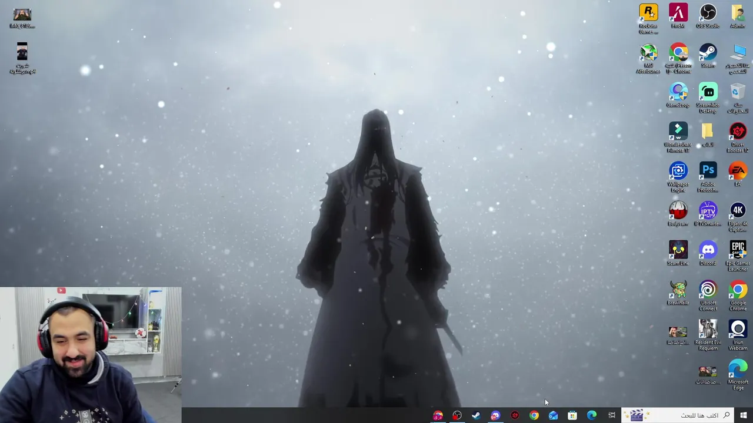Viewport: 753px width, 423px height.
Task: Switch to Microsoft Edge in the taskbar
Action: [x=592, y=415]
